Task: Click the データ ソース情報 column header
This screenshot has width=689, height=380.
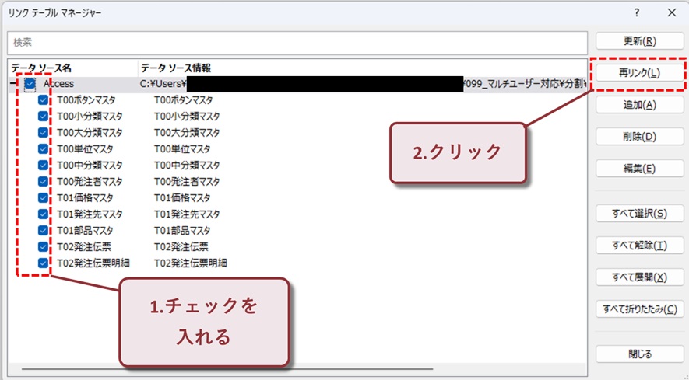Action: tap(176, 68)
